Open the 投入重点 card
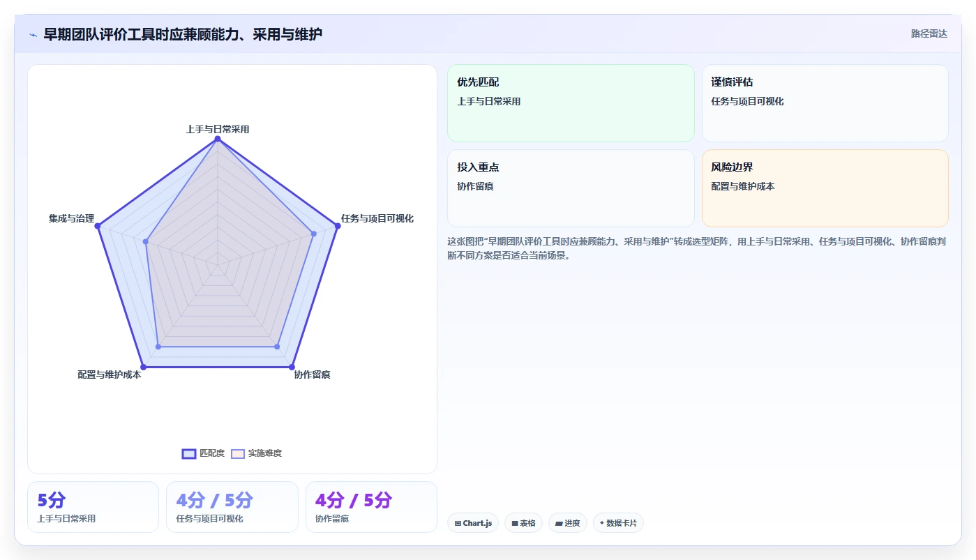 click(x=571, y=188)
